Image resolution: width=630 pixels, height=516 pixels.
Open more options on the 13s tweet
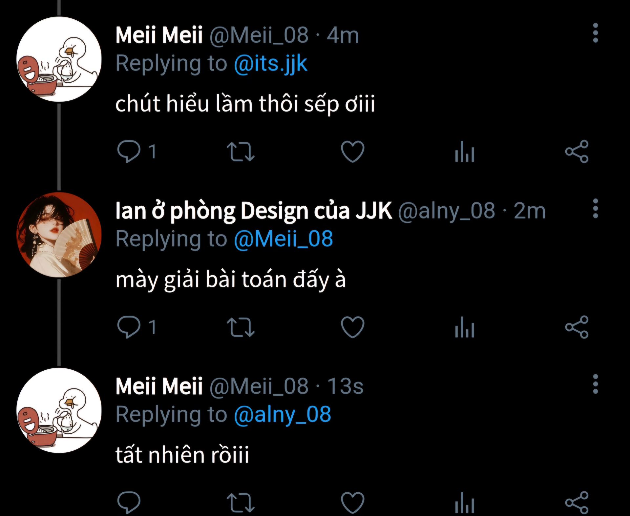pyautogui.click(x=596, y=384)
